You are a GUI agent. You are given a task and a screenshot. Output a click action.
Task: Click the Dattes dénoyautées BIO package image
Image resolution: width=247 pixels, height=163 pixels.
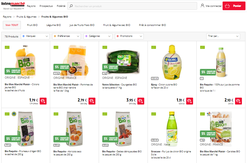pyautogui.click(x=123, y=128)
